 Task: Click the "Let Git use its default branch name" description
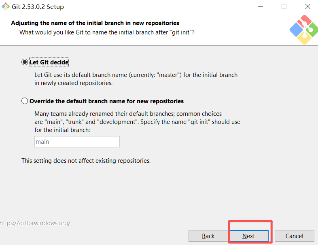(x=136, y=75)
